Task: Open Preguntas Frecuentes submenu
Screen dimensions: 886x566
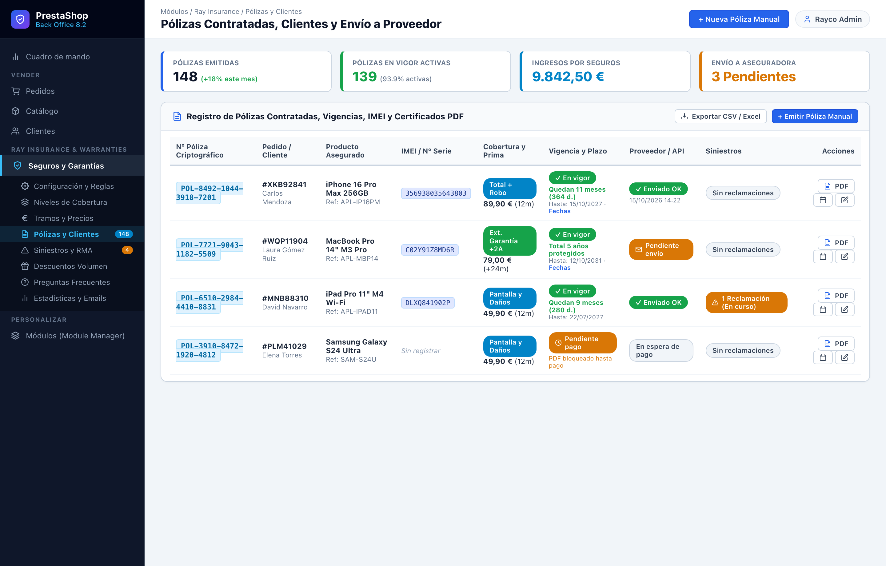Action: 72,282
